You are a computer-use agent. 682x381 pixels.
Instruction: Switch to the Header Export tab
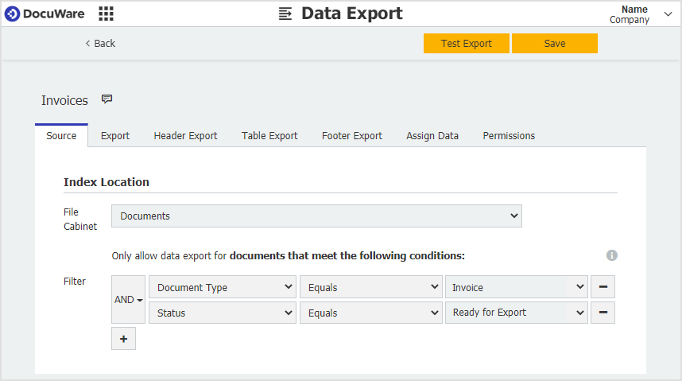click(185, 136)
